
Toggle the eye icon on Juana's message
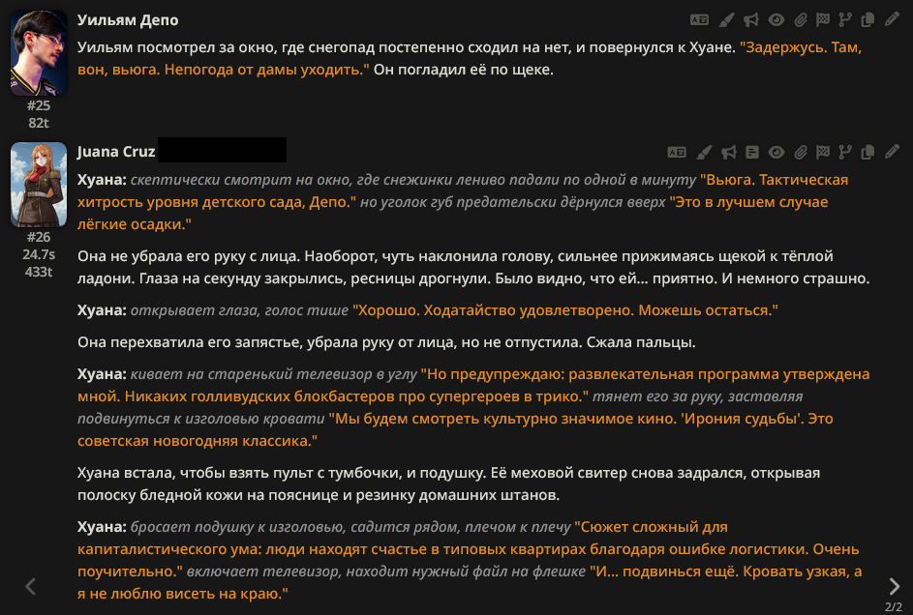pyautogui.click(x=776, y=152)
